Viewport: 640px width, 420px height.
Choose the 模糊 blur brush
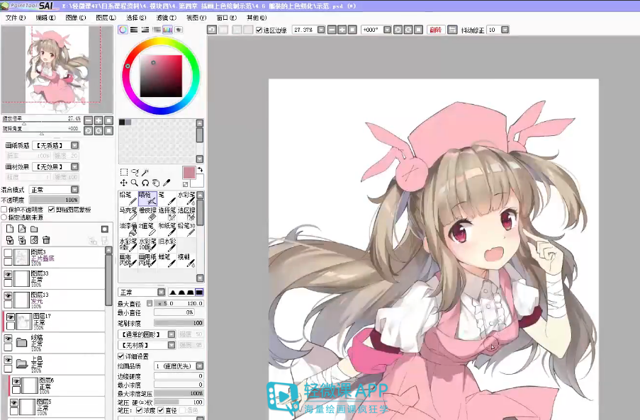[186, 260]
